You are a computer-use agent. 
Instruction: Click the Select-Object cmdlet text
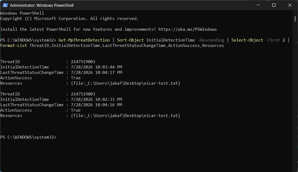pyautogui.click(x=247, y=40)
